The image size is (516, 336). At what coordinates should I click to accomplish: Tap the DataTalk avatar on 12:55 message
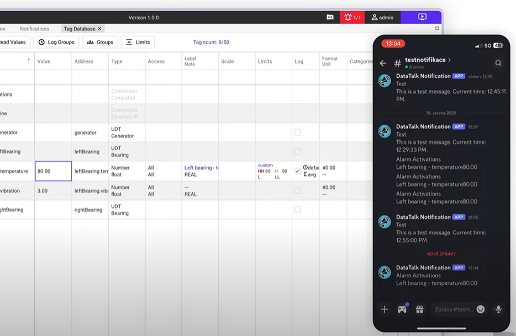385,222
